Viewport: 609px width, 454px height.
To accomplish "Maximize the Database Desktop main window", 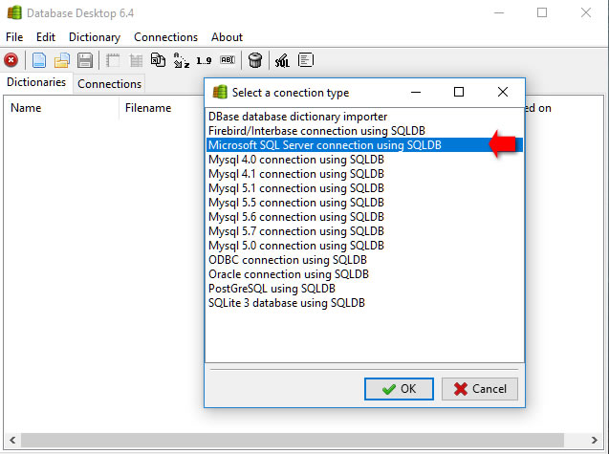I will tap(542, 12).
